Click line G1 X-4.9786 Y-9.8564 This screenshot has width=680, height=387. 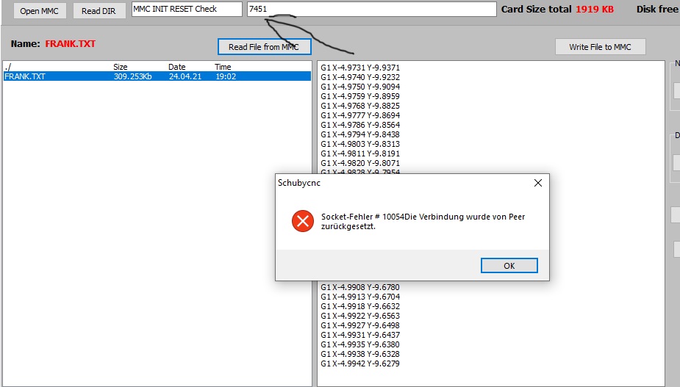[x=360, y=125]
